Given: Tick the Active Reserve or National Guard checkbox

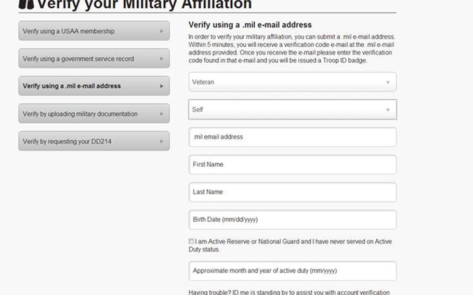Looking at the screenshot, I should click(191, 241).
